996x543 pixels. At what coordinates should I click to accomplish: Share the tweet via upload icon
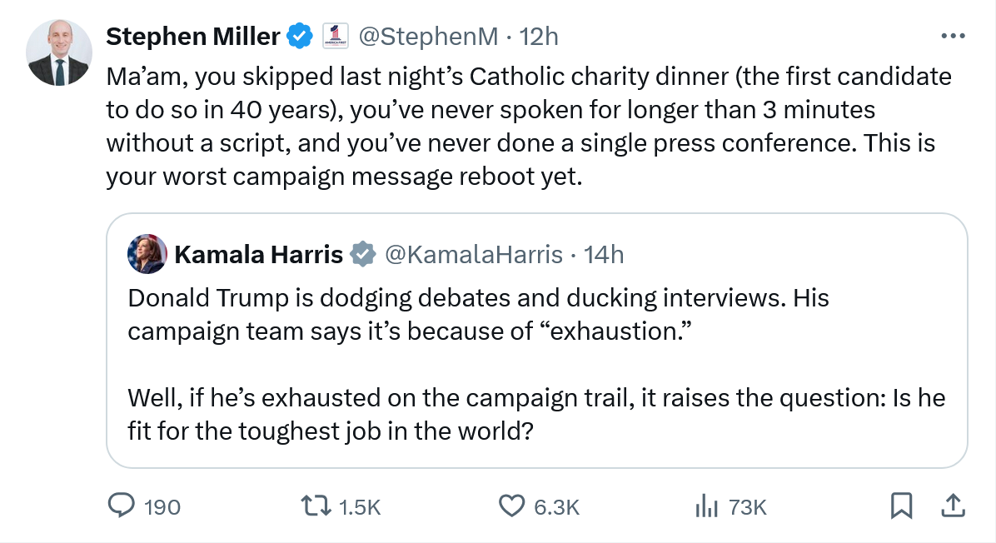pyautogui.click(x=954, y=506)
